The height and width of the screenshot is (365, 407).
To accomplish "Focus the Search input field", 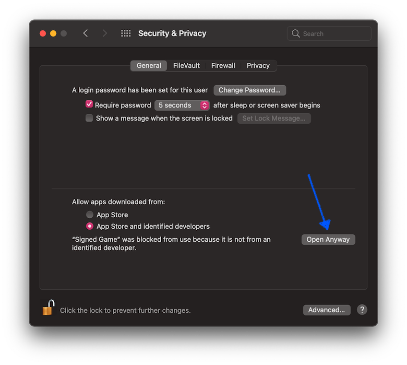I will pos(334,33).
